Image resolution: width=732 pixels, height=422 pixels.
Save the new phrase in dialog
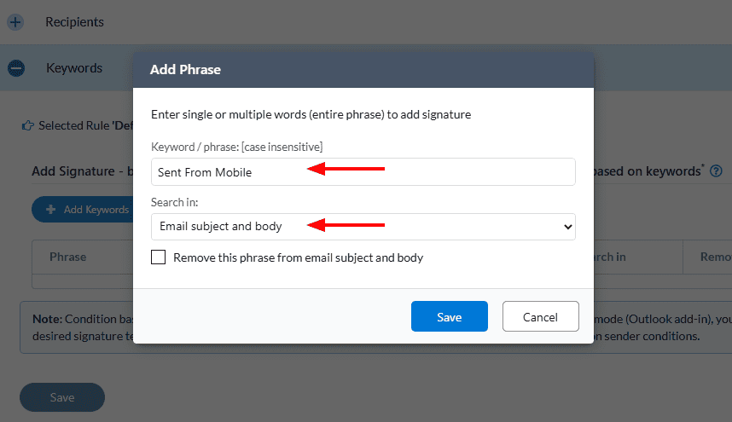[449, 316]
